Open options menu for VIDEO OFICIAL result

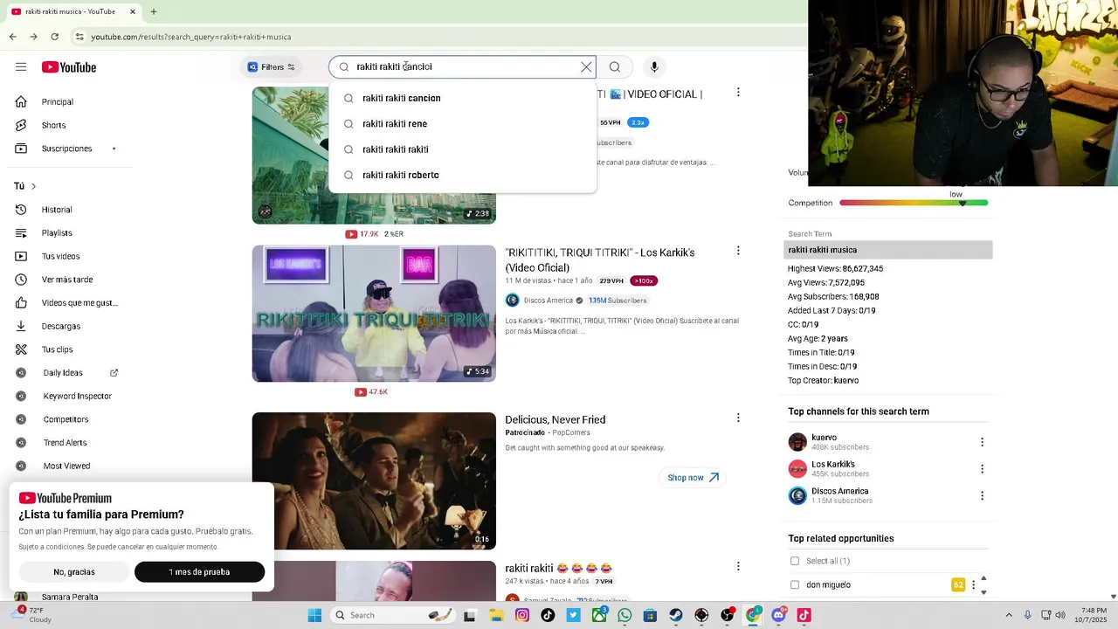pos(738,93)
